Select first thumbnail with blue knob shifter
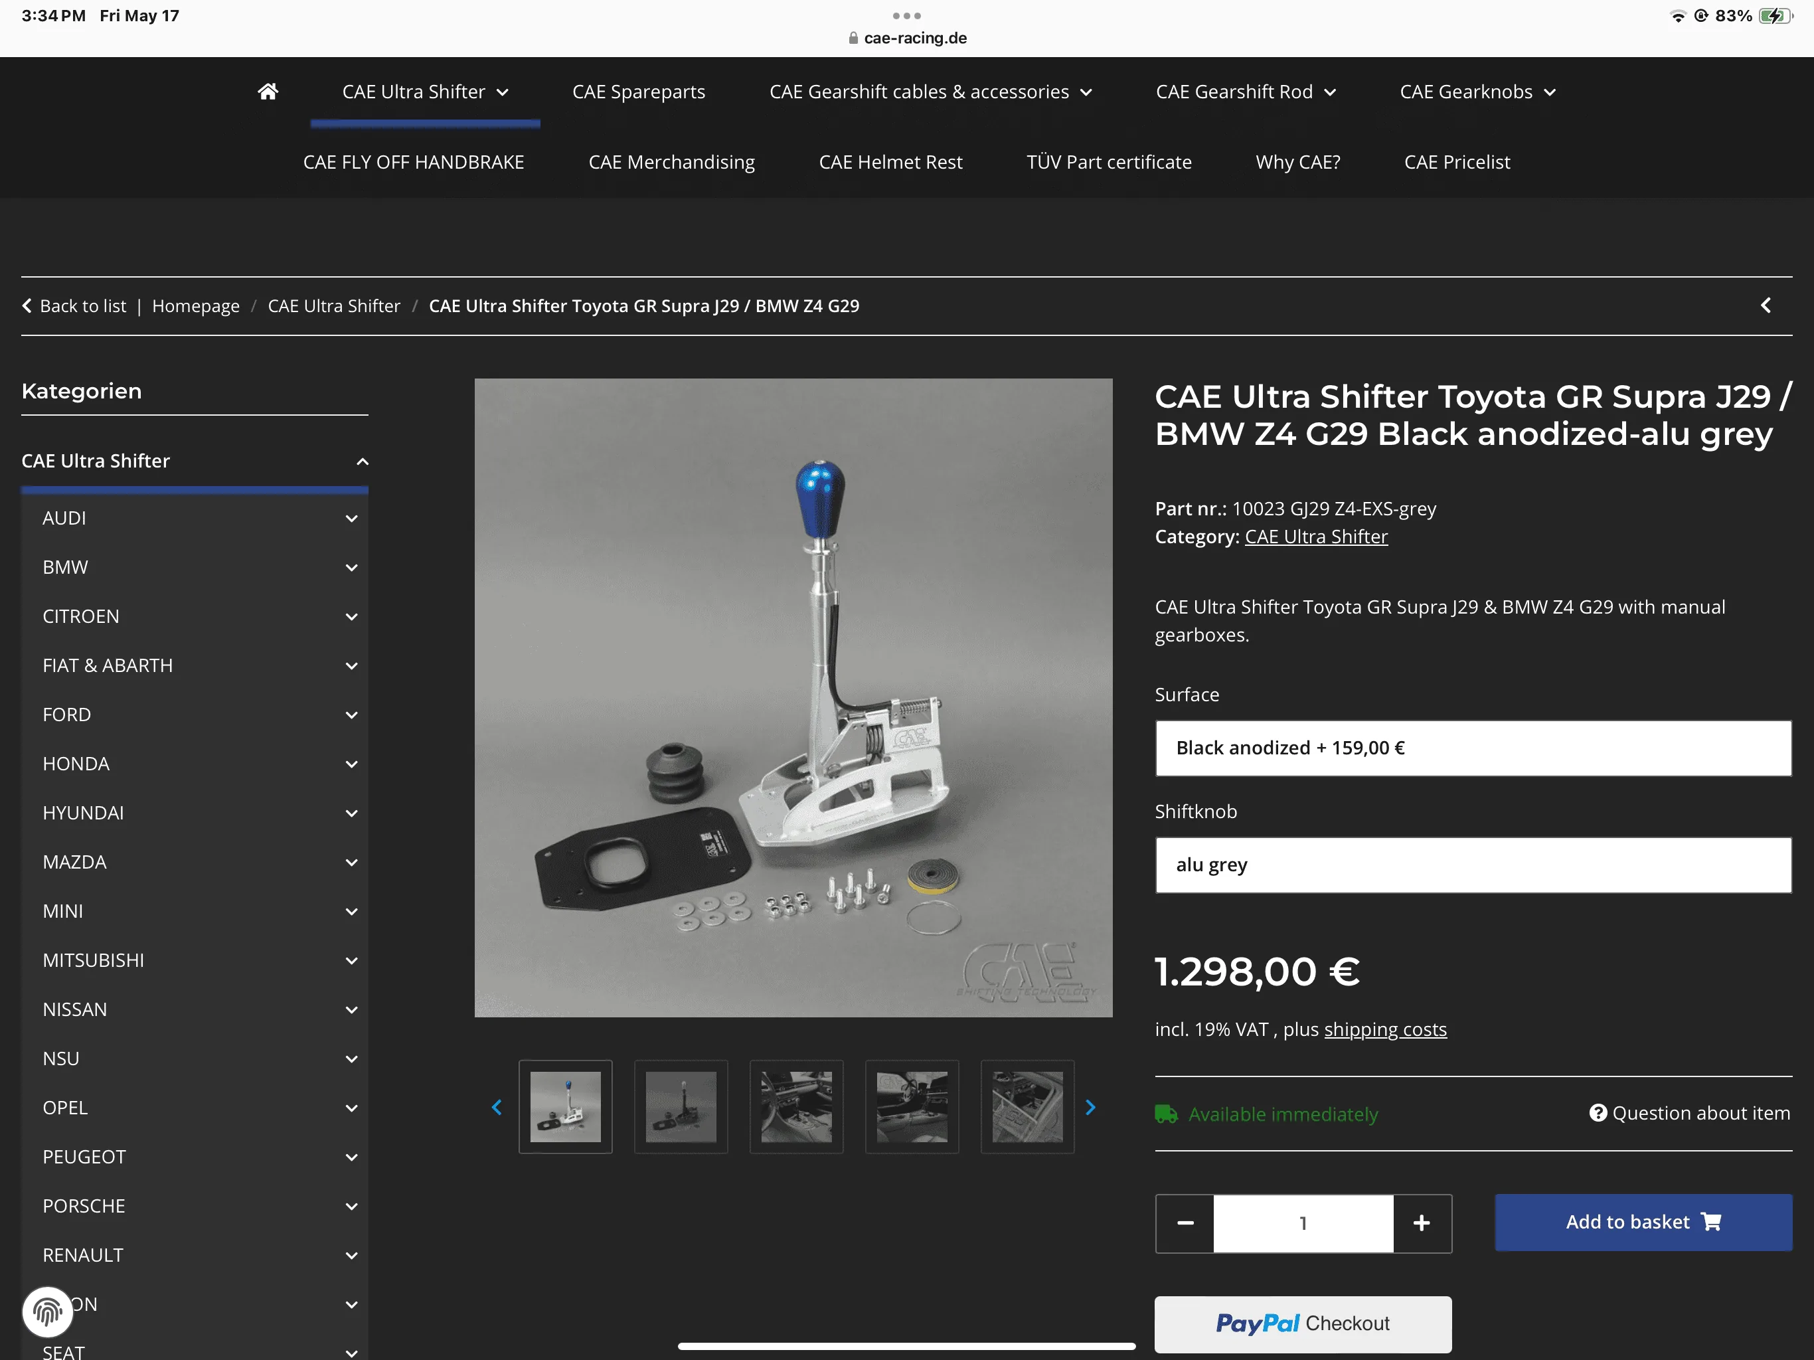 click(565, 1106)
